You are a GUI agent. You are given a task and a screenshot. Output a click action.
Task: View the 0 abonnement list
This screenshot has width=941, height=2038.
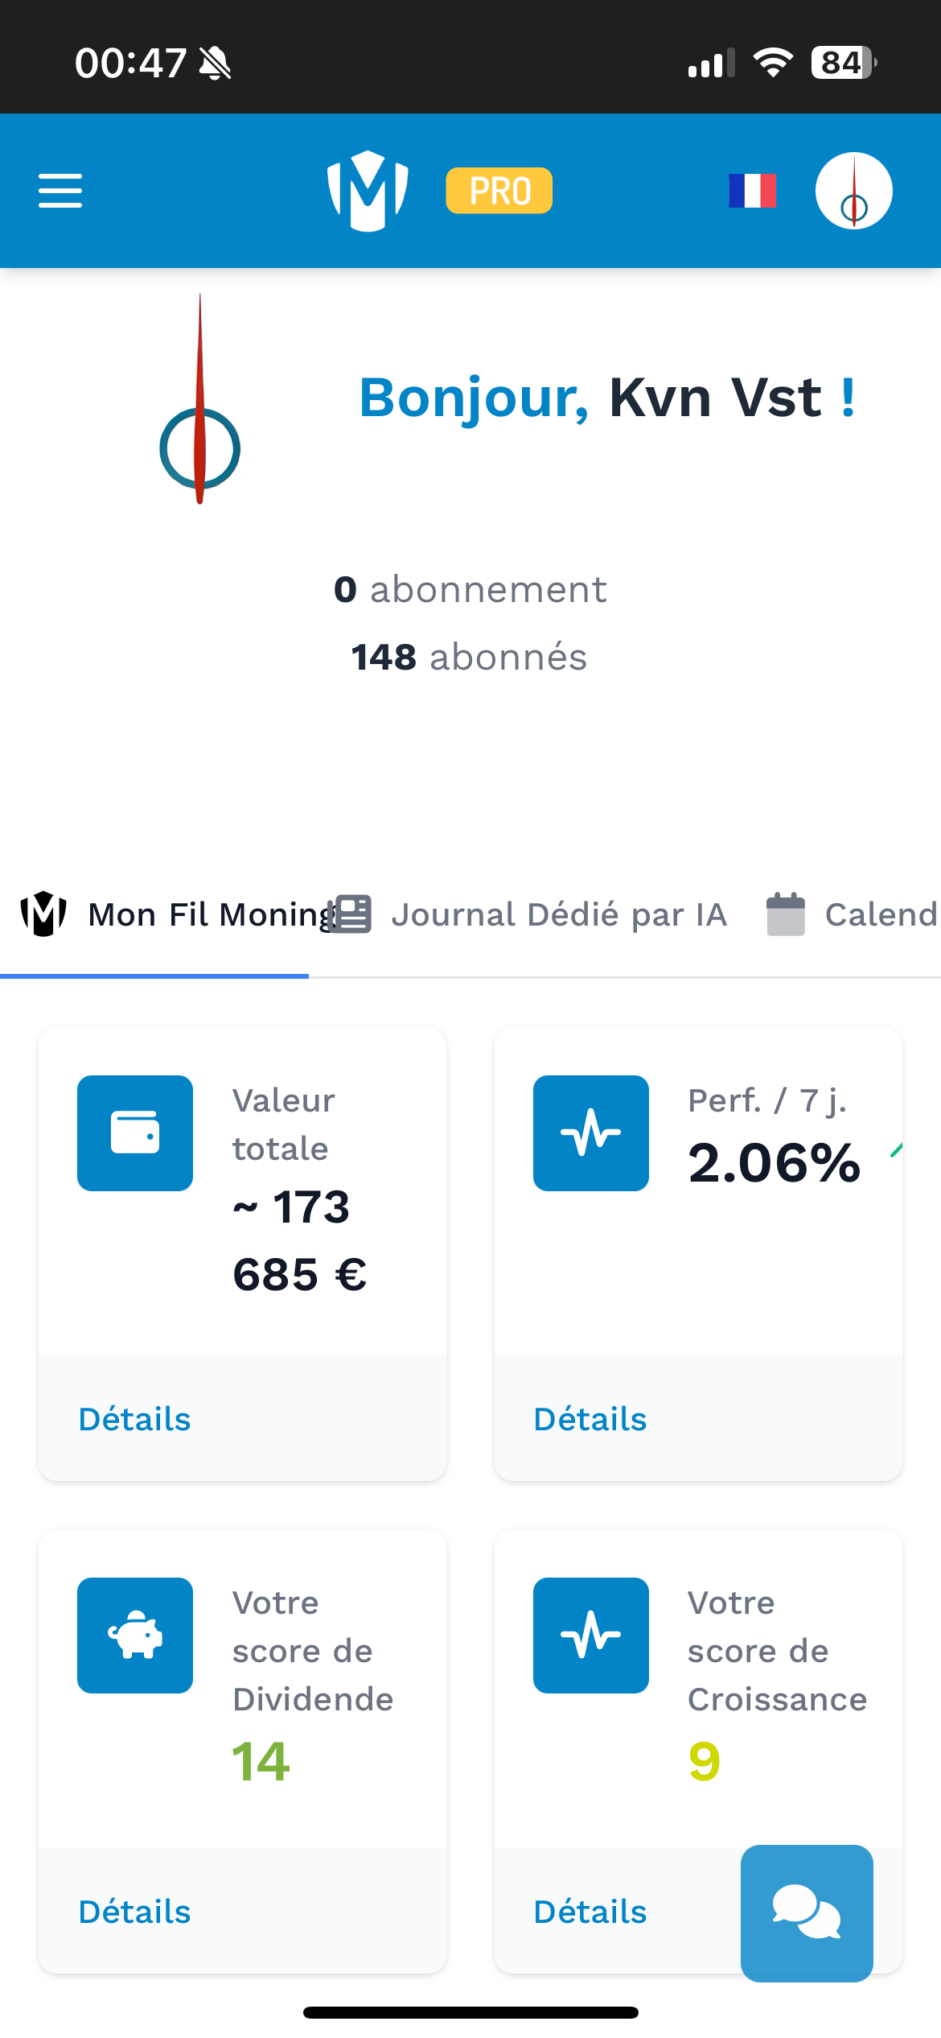tap(470, 590)
